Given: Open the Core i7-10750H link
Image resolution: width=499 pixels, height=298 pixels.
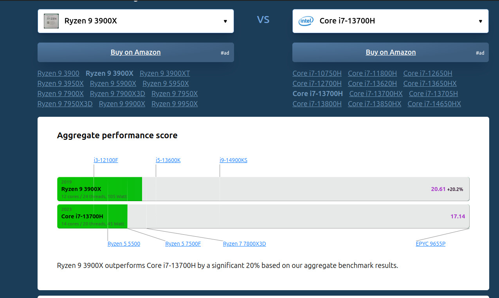Looking at the screenshot, I should pos(317,73).
